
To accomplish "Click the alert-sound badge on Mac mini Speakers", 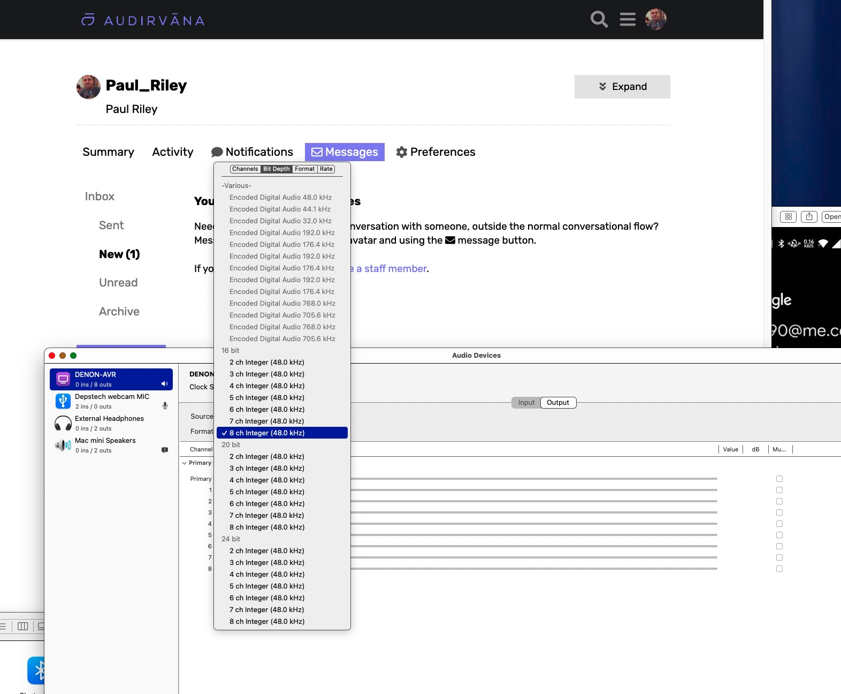I will pos(165,450).
